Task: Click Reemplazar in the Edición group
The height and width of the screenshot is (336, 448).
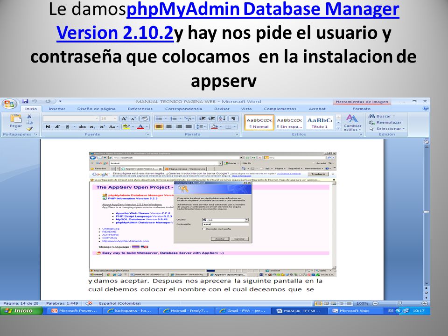Action: (385, 123)
